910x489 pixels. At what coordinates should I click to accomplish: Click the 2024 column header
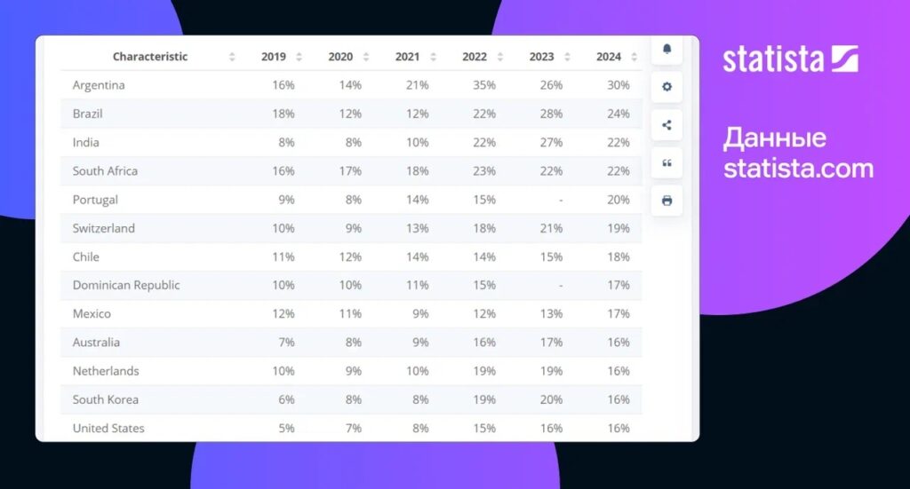(608, 57)
